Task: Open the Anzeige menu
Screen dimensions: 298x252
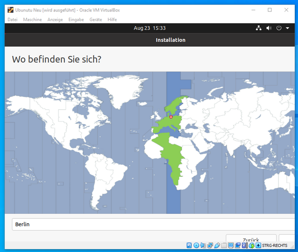Action: click(55, 19)
